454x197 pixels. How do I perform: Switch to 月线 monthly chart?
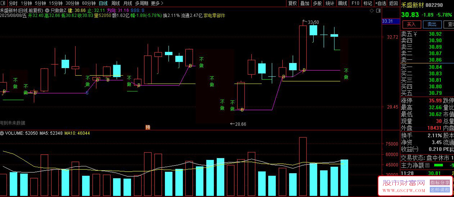click(x=128, y=3)
